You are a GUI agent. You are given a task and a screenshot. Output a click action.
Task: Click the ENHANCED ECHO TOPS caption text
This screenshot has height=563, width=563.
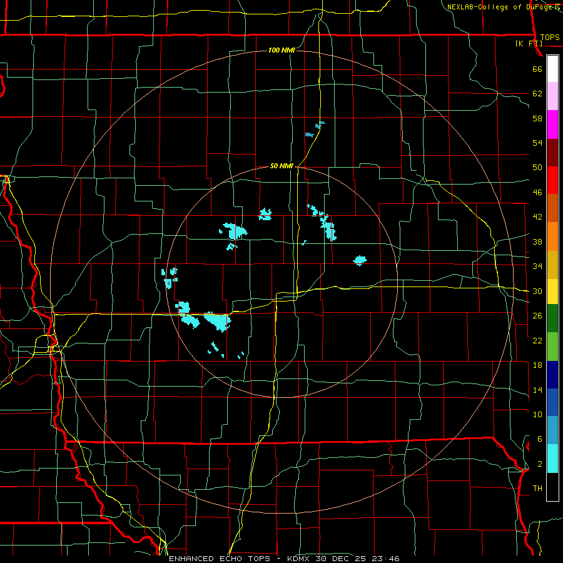click(x=220, y=559)
